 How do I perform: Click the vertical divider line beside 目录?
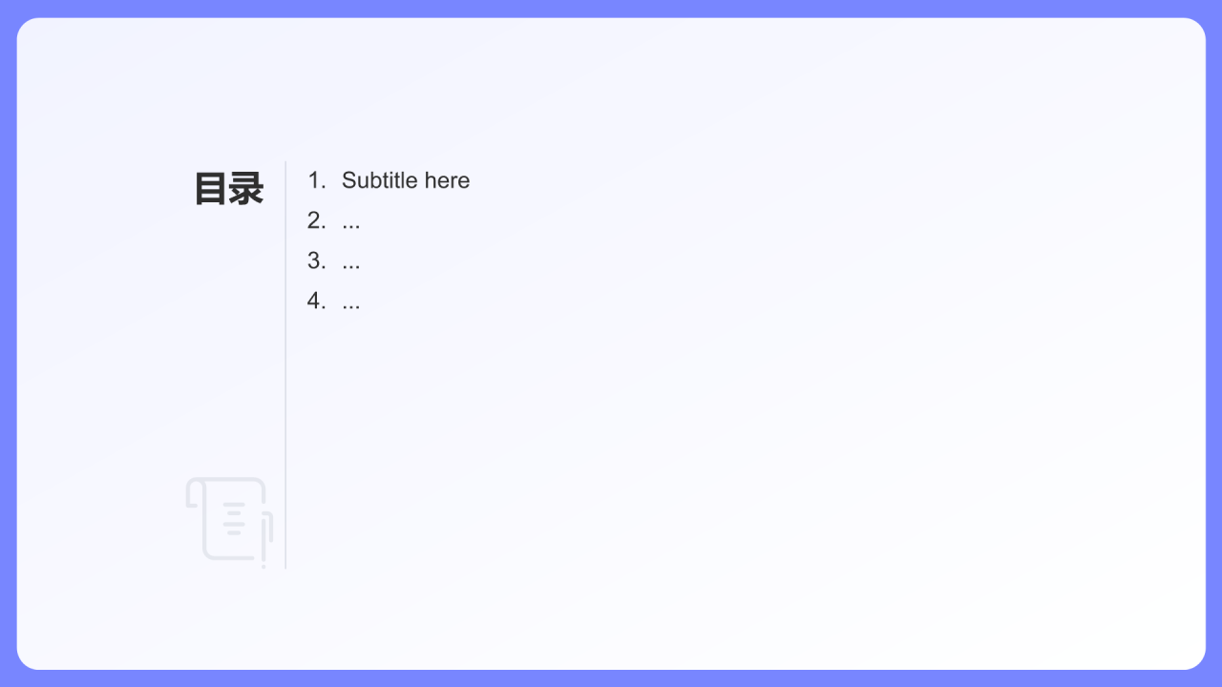coord(285,364)
